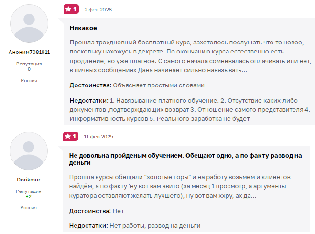Click Россия under Dorikmur
Image resolution: width=315 pixels, height=234 pixels.
(x=29, y=208)
